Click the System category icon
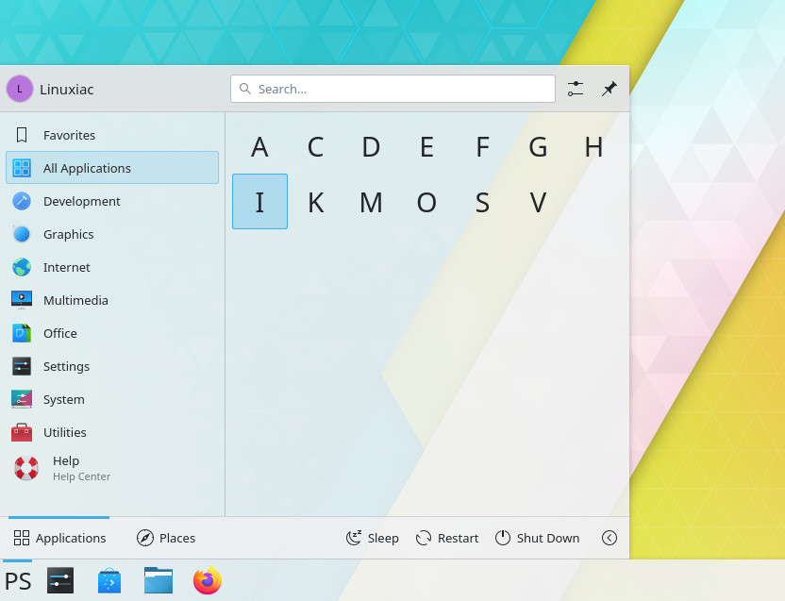The image size is (785, 601). [x=22, y=399]
